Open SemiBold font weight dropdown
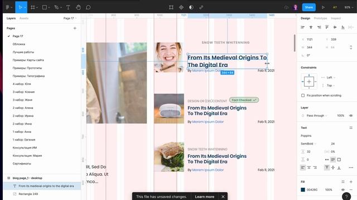This screenshot has height=200, width=357. tap(308, 144)
